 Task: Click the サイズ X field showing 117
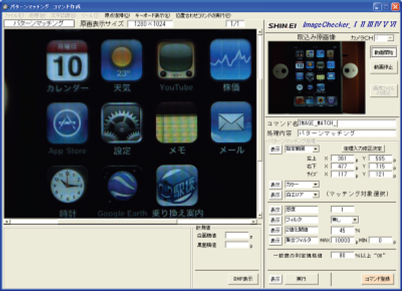pos(342,174)
